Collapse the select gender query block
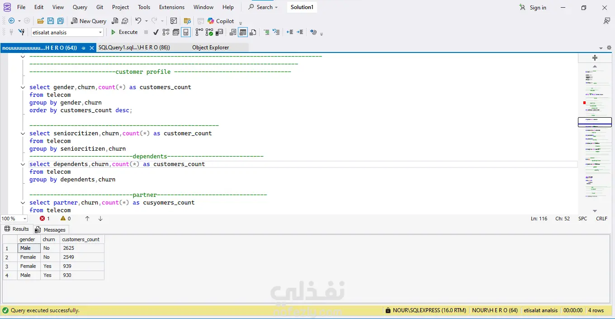The width and height of the screenshot is (615, 319). [x=23, y=87]
